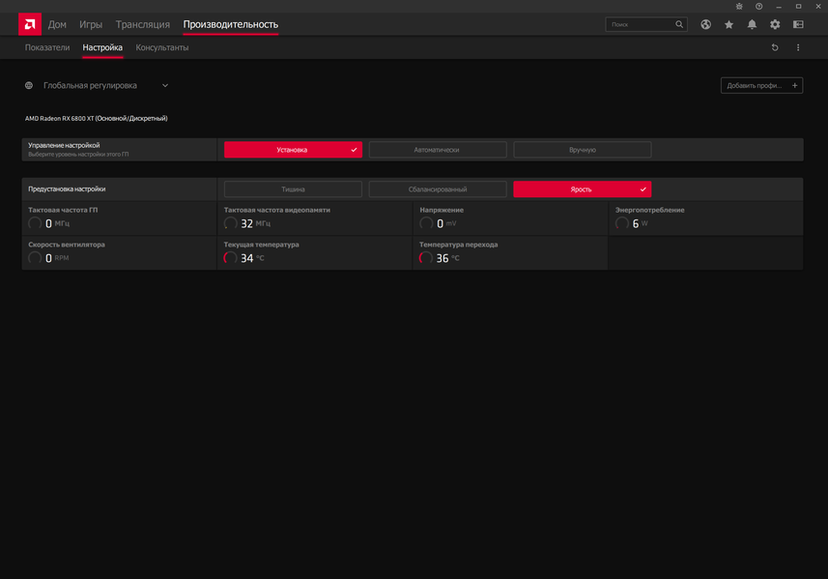Switch to the Настройка subtab

click(102, 47)
